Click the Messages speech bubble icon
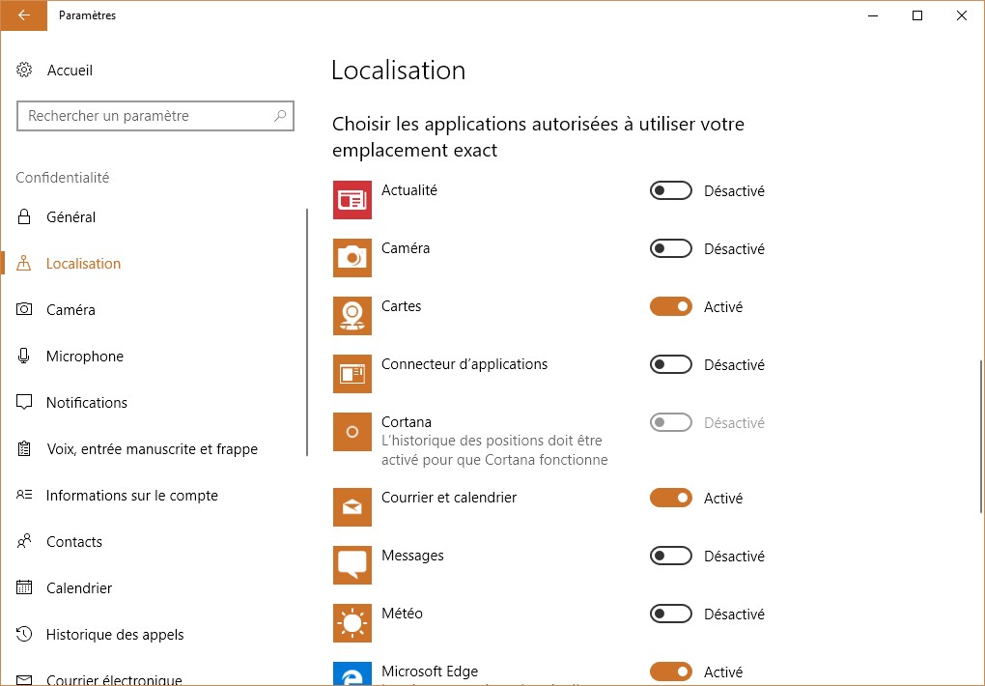Viewport: 985px width, 686px height. tap(352, 565)
